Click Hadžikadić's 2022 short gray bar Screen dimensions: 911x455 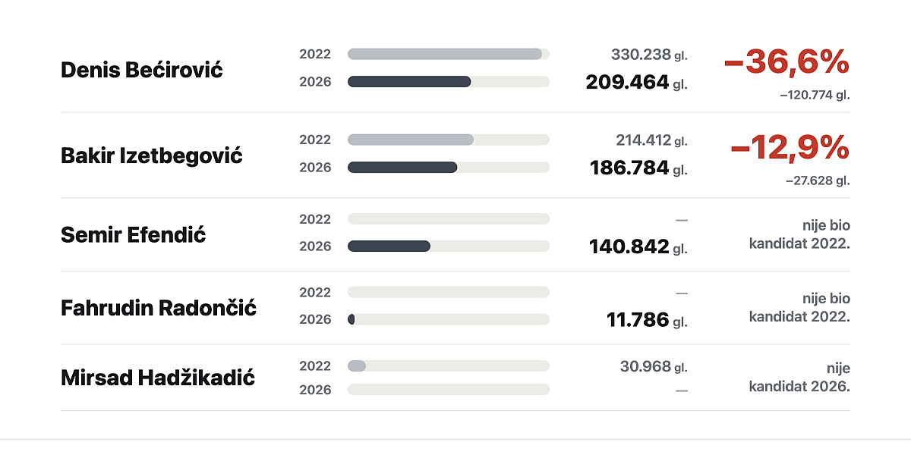(x=357, y=366)
